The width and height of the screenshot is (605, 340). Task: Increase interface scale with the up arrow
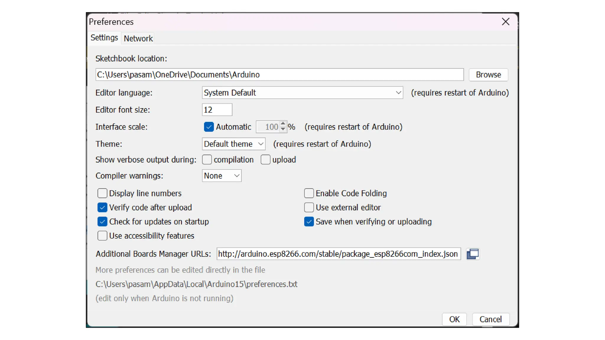click(x=283, y=124)
